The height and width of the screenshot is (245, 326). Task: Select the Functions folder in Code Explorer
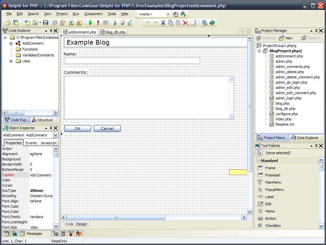[x=30, y=49]
